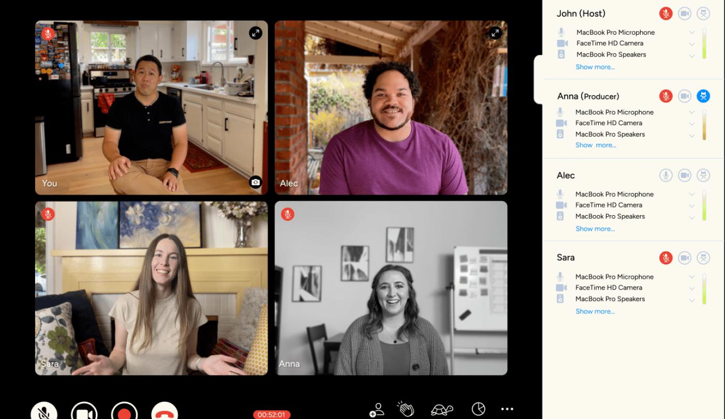The height and width of the screenshot is (419, 725).
Task: Expand Alec's video tile to fullscreen
Action: (x=495, y=33)
